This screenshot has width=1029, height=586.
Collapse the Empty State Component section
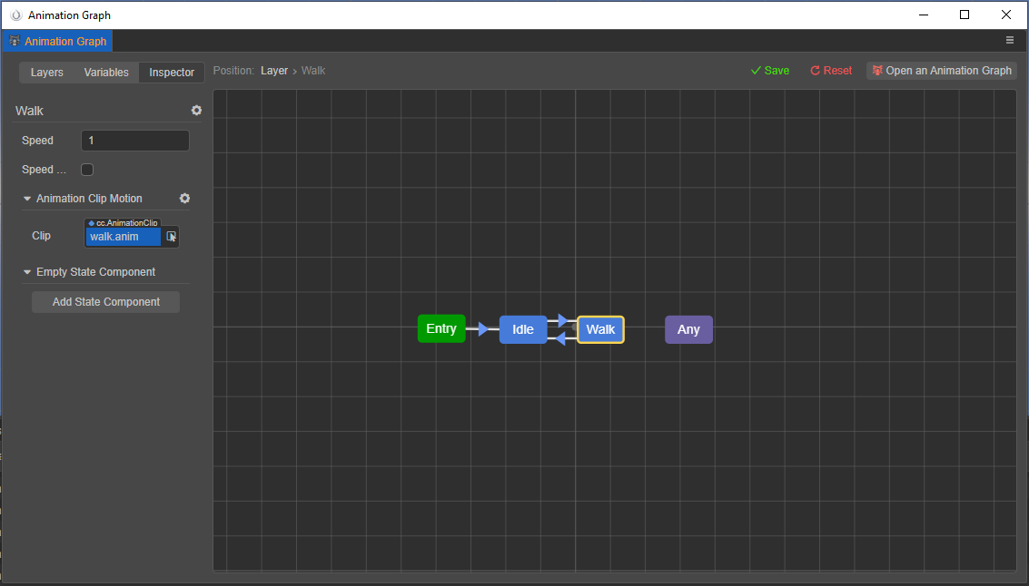(x=27, y=272)
